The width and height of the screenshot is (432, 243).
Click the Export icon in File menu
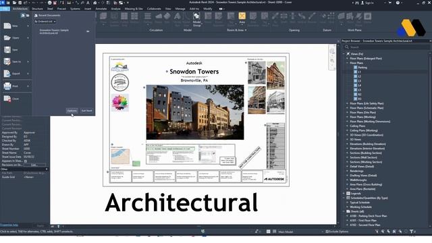pyautogui.click(x=7, y=74)
